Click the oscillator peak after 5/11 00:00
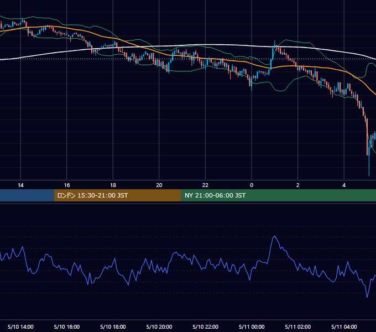 click(x=275, y=236)
